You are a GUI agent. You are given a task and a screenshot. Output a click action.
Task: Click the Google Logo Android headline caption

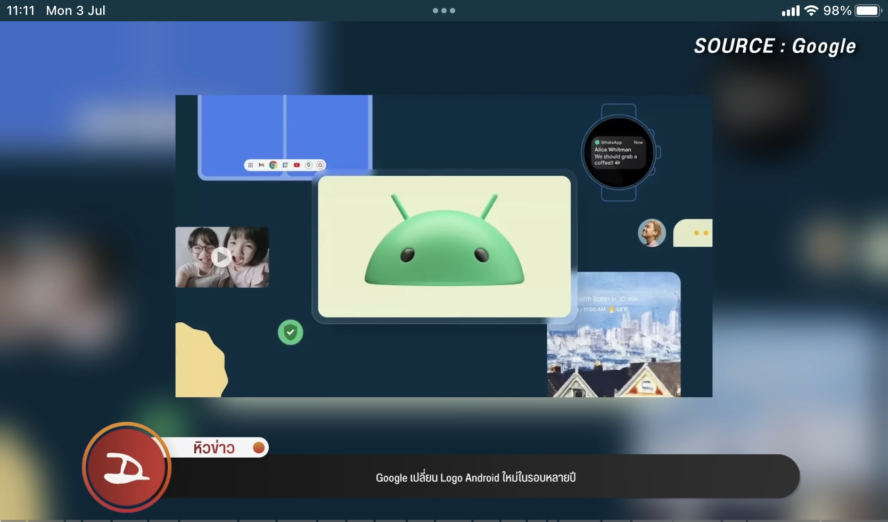(x=475, y=477)
